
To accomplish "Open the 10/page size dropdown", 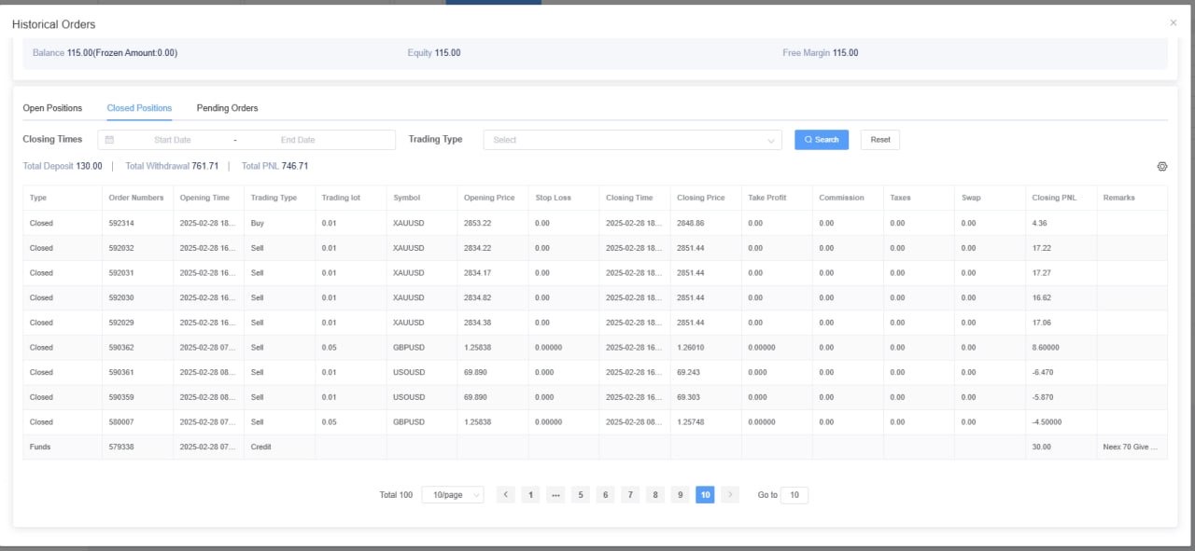I will [453, 495].
